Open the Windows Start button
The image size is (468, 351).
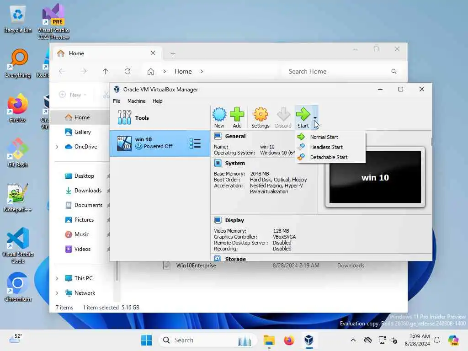(x=146, y=340)
